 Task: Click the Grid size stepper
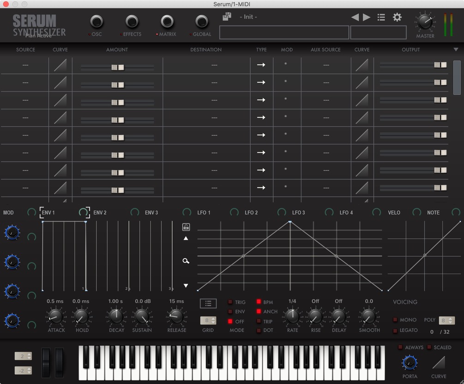(208, 320)
